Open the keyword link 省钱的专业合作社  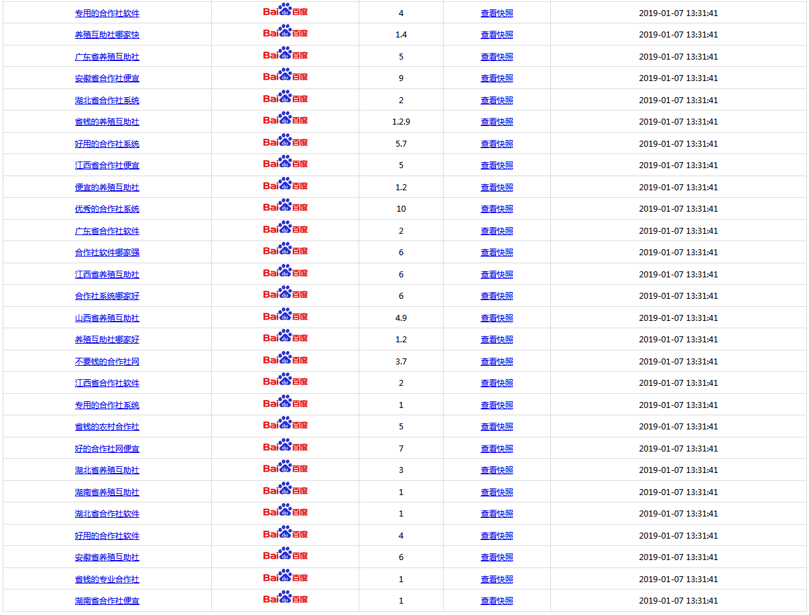click(x=107, y=579)
